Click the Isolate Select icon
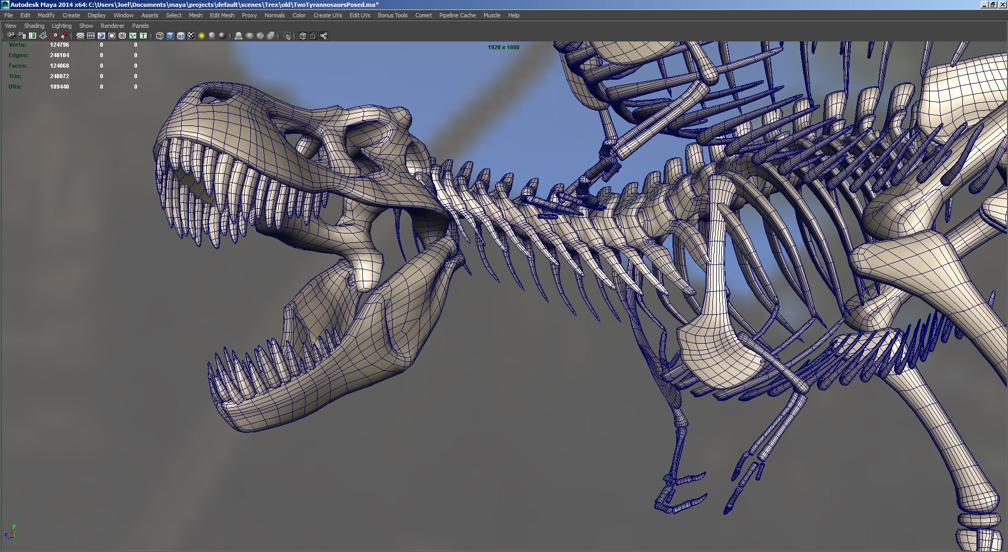The height and width of the screenshot is (552, 1008). (287, 36)
